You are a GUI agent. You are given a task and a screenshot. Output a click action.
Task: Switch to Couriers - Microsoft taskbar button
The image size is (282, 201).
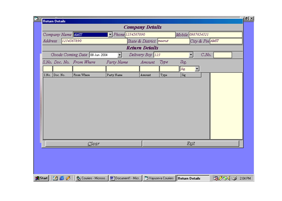tap(92, 178)
